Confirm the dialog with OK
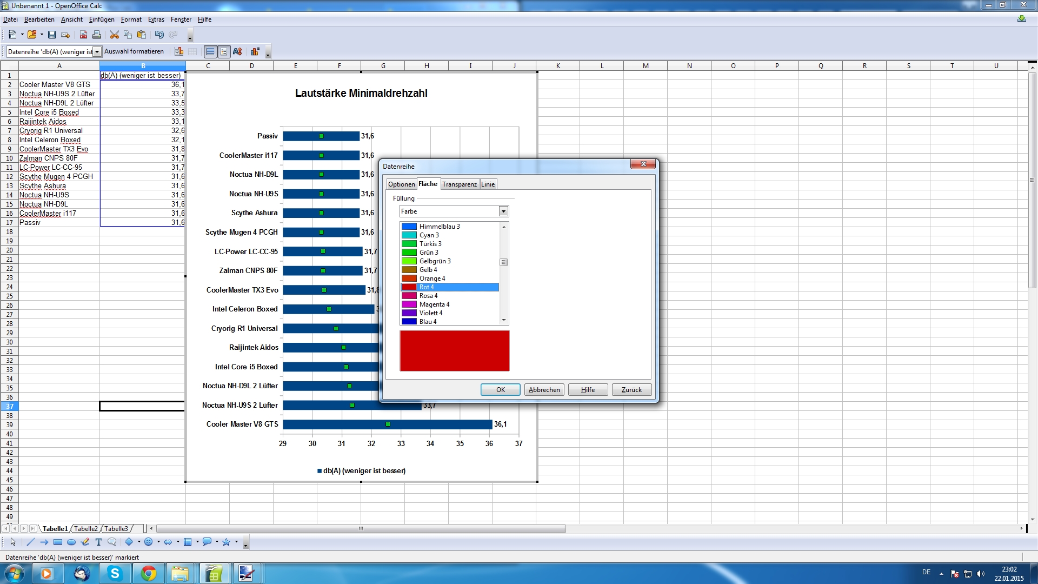The image size is (1038, 584). 501,390
